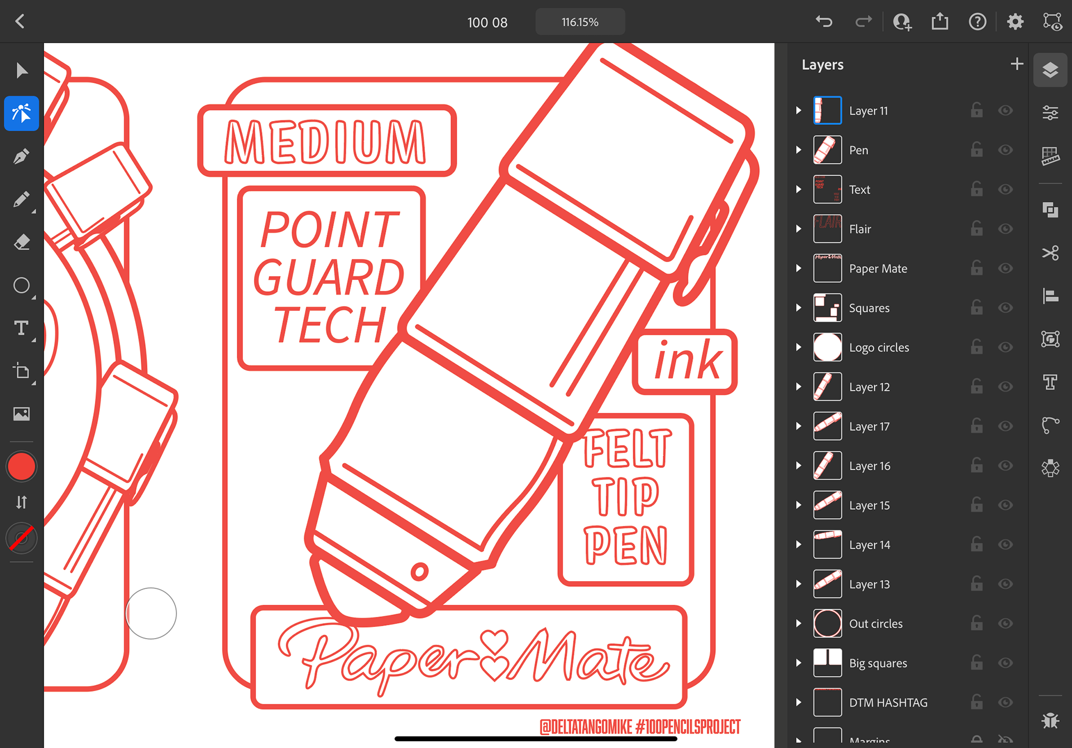Expand the Logo circles layer
The height and width of the screenshot is (748, 1072).
(798, 348)
